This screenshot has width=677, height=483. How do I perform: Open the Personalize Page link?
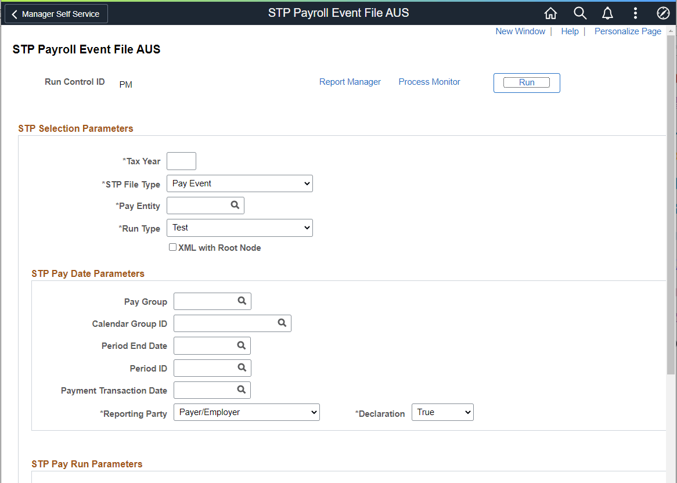coord(628,31)
